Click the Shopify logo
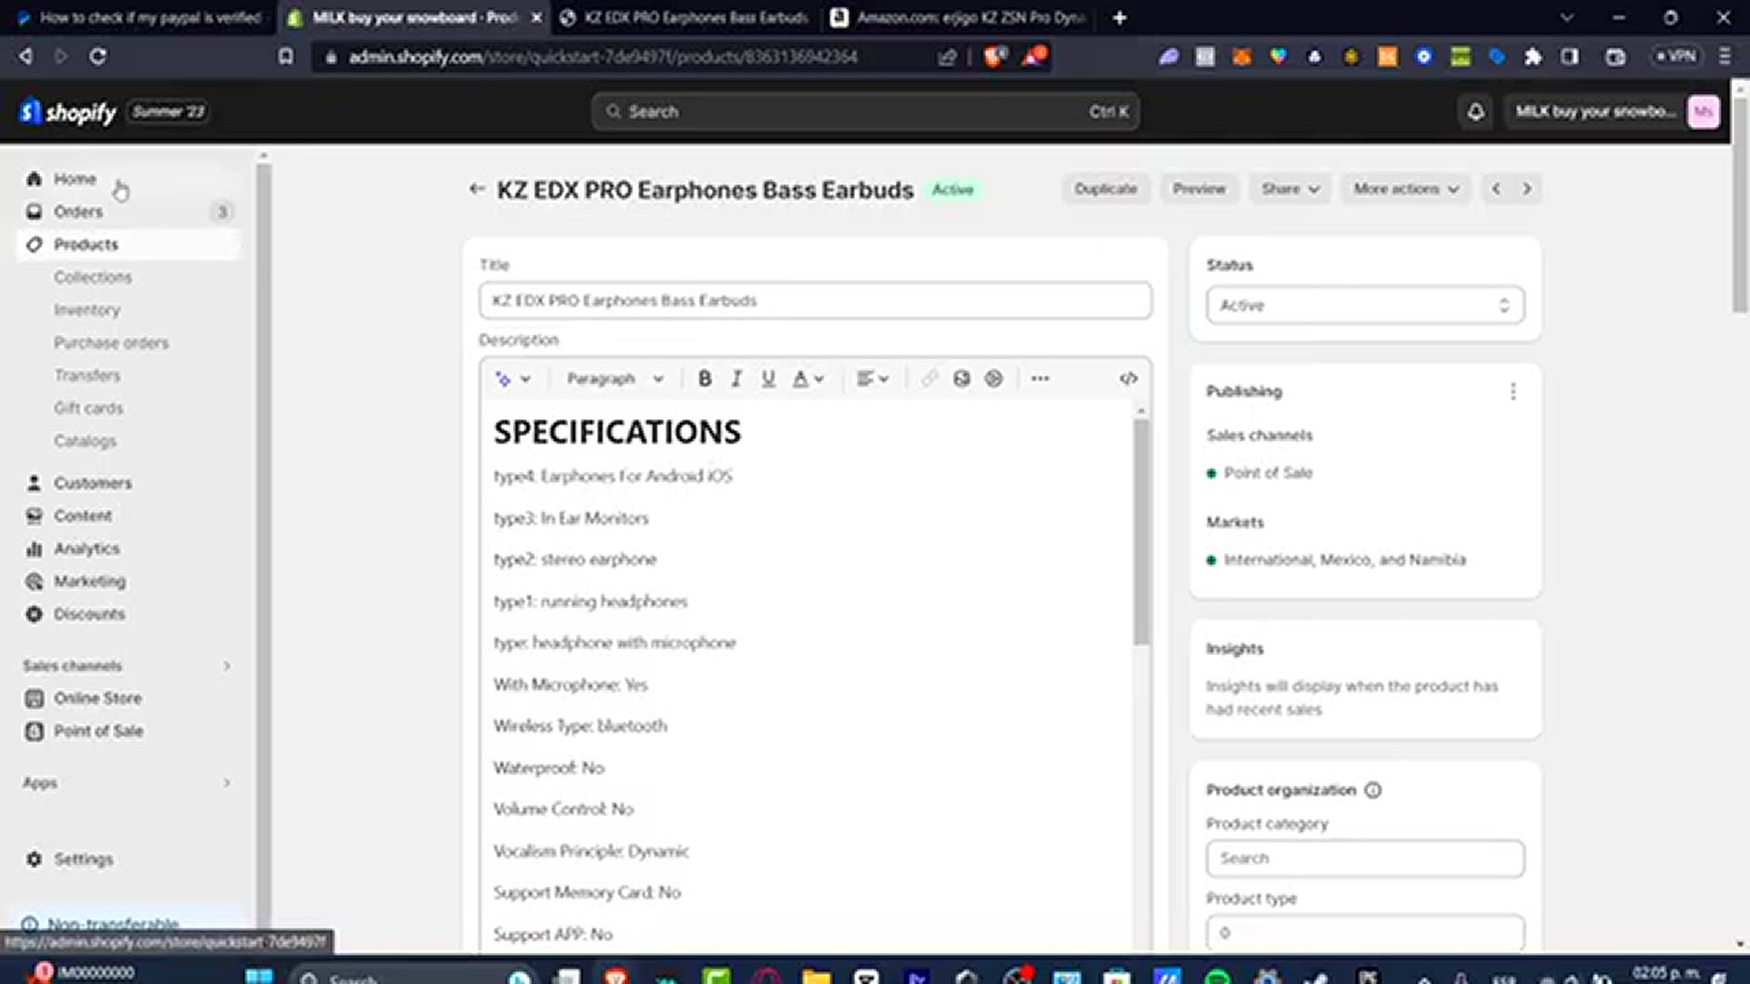The image size is (1750, 984). 68,112
